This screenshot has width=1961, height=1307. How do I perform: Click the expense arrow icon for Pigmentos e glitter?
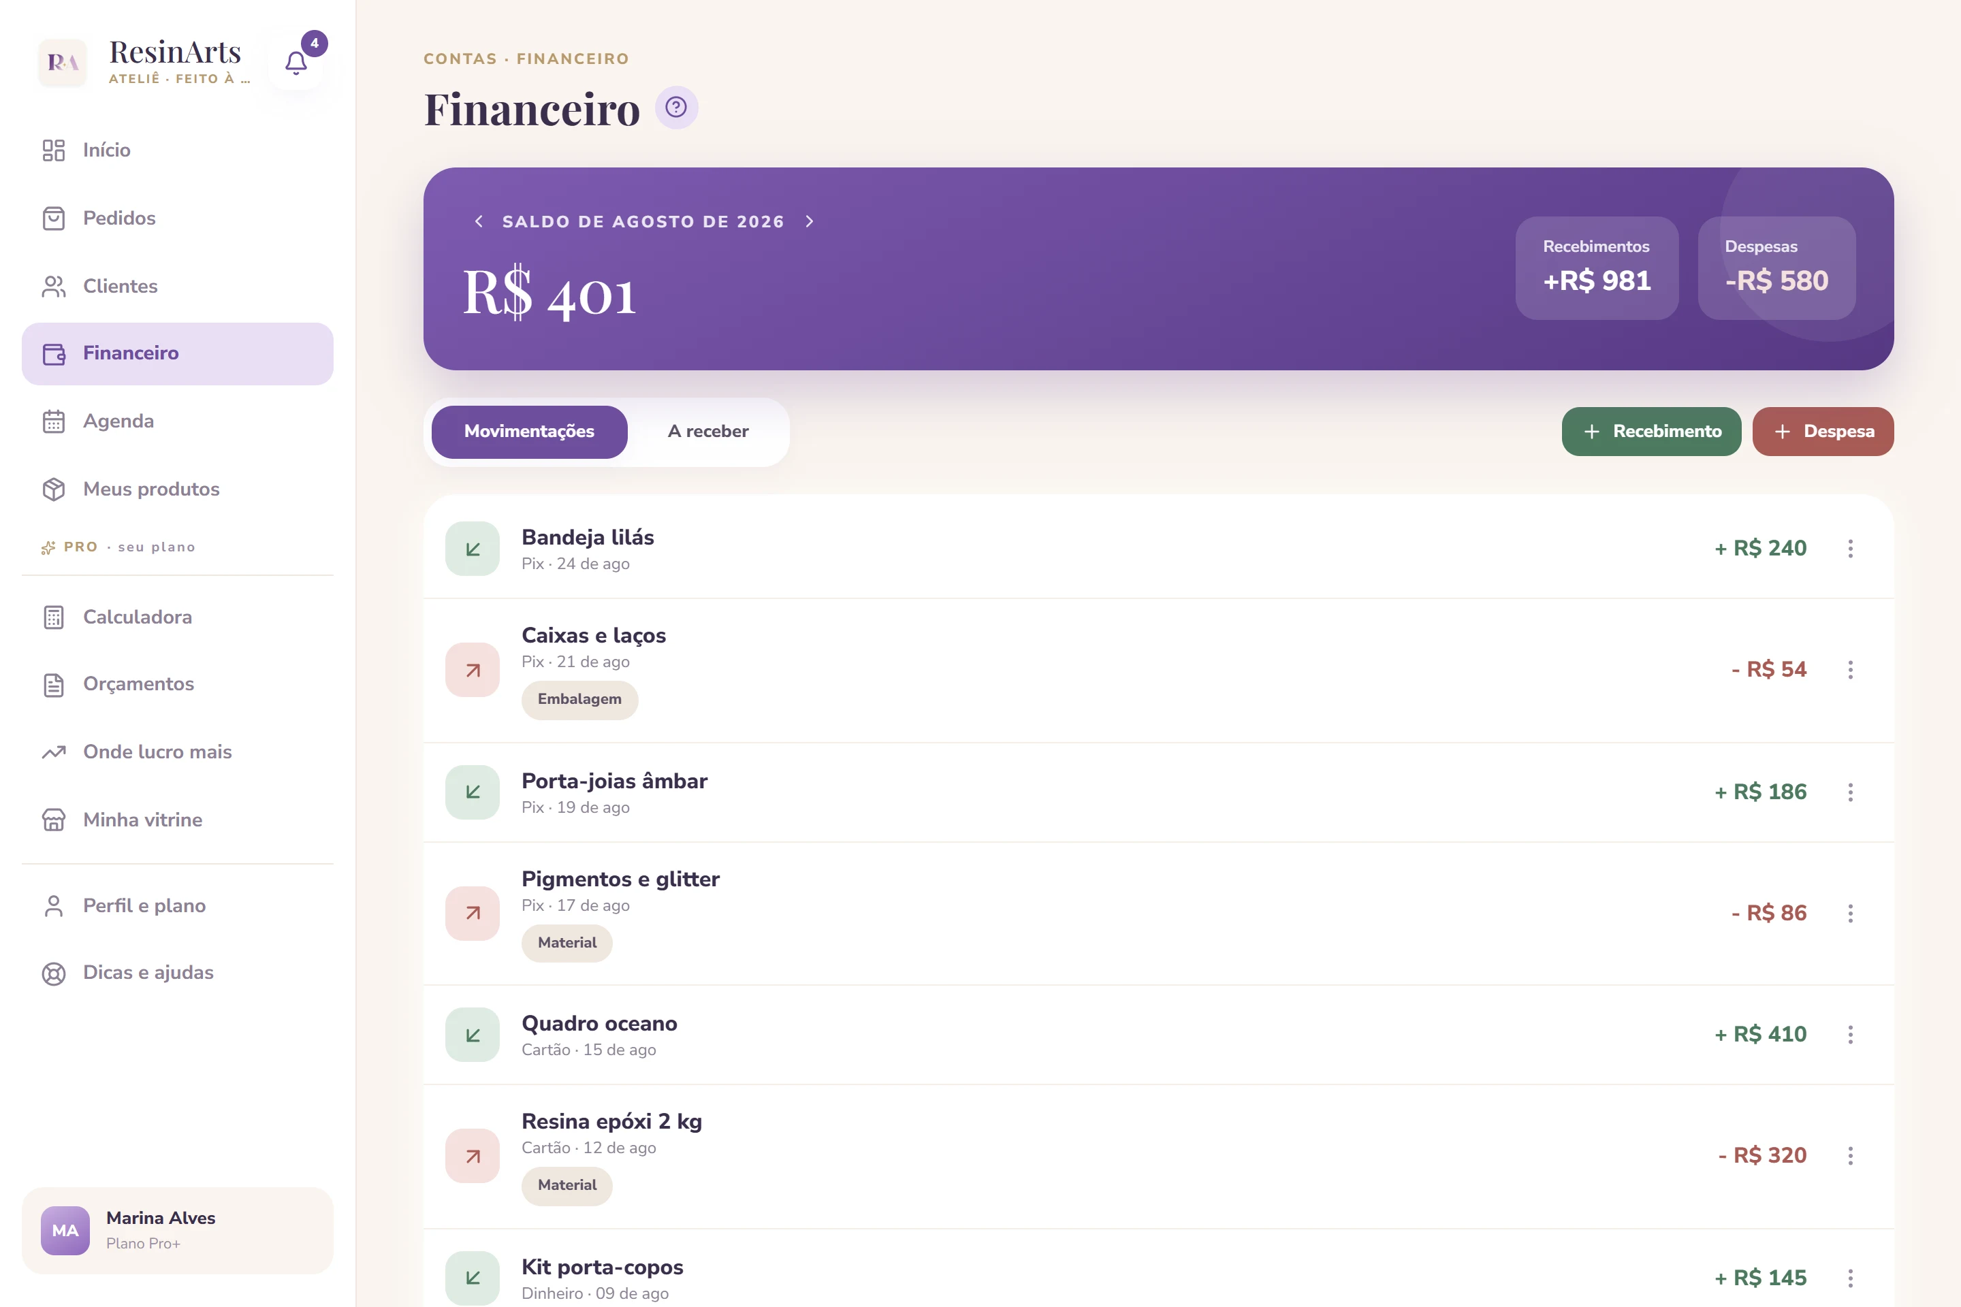(473, 914)
